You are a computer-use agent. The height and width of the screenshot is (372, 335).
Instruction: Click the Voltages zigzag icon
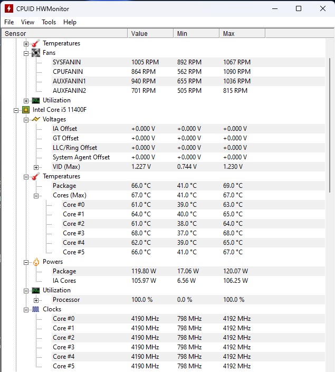click(x=36, y=119)
